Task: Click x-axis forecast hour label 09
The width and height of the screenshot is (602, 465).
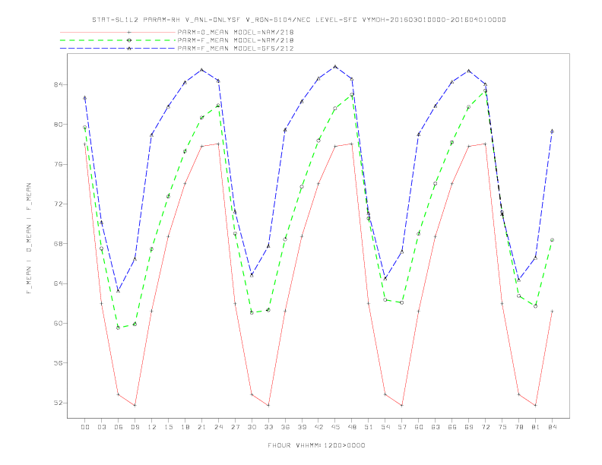Action: (135, 427)
